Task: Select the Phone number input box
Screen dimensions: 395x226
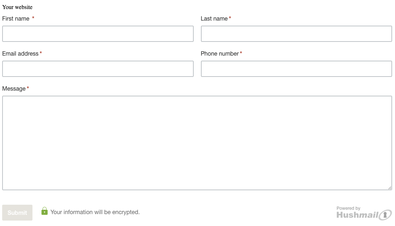Action: pos(297,69)
